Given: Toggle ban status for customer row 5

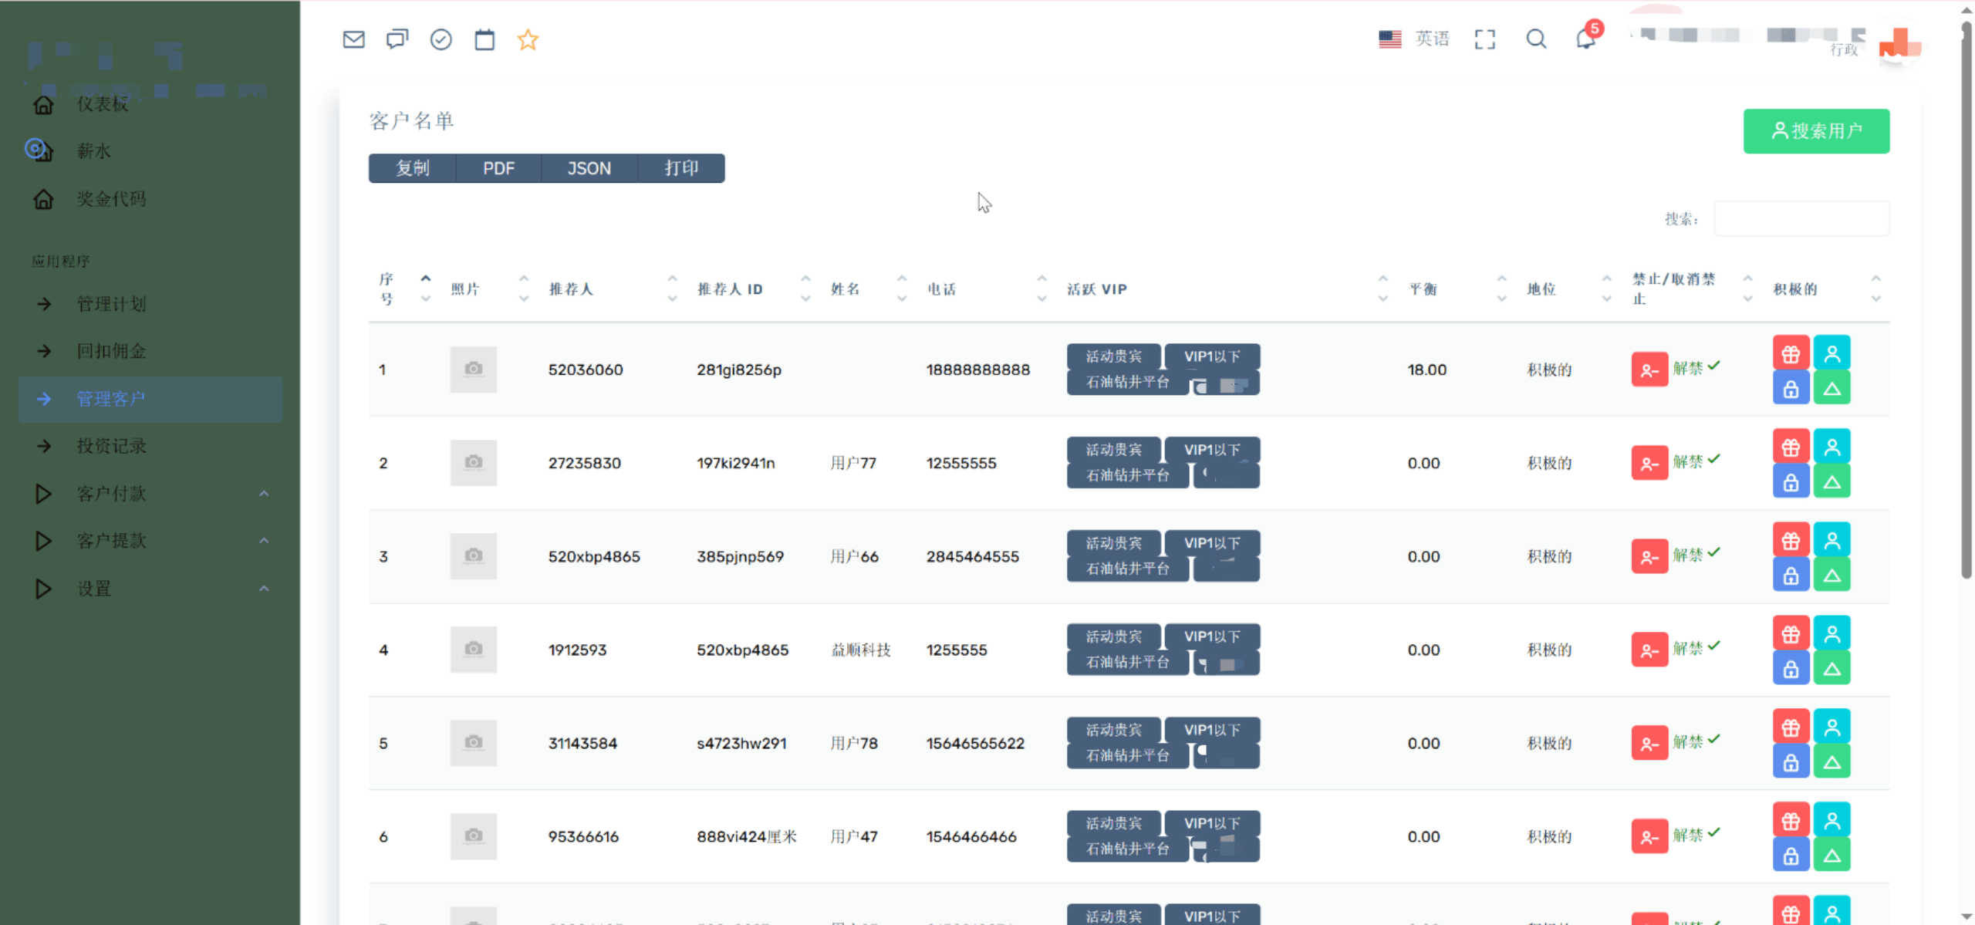Looking at the screenshot, I should [x=1649, y=744].
